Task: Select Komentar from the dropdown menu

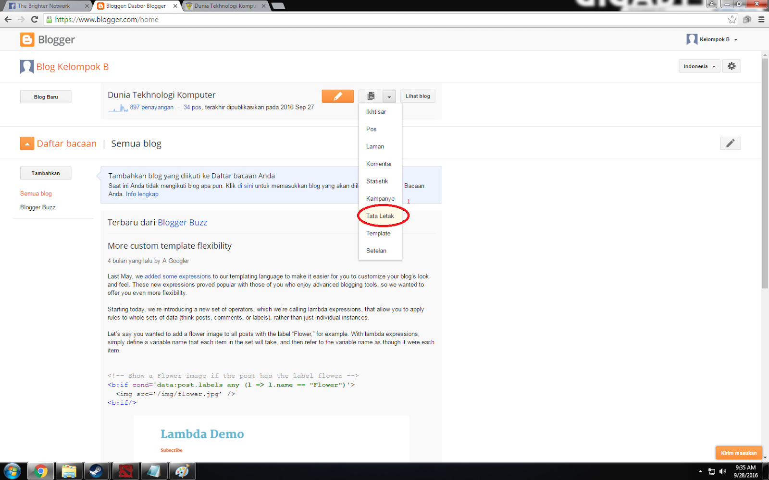Action: (x=380, y=164)
